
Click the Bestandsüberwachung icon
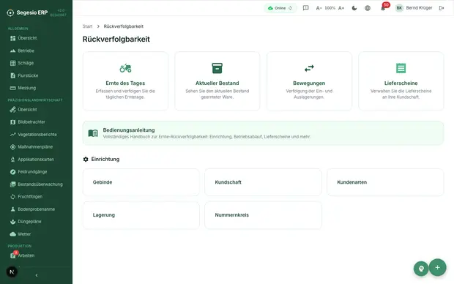click(x=12, y=184)
